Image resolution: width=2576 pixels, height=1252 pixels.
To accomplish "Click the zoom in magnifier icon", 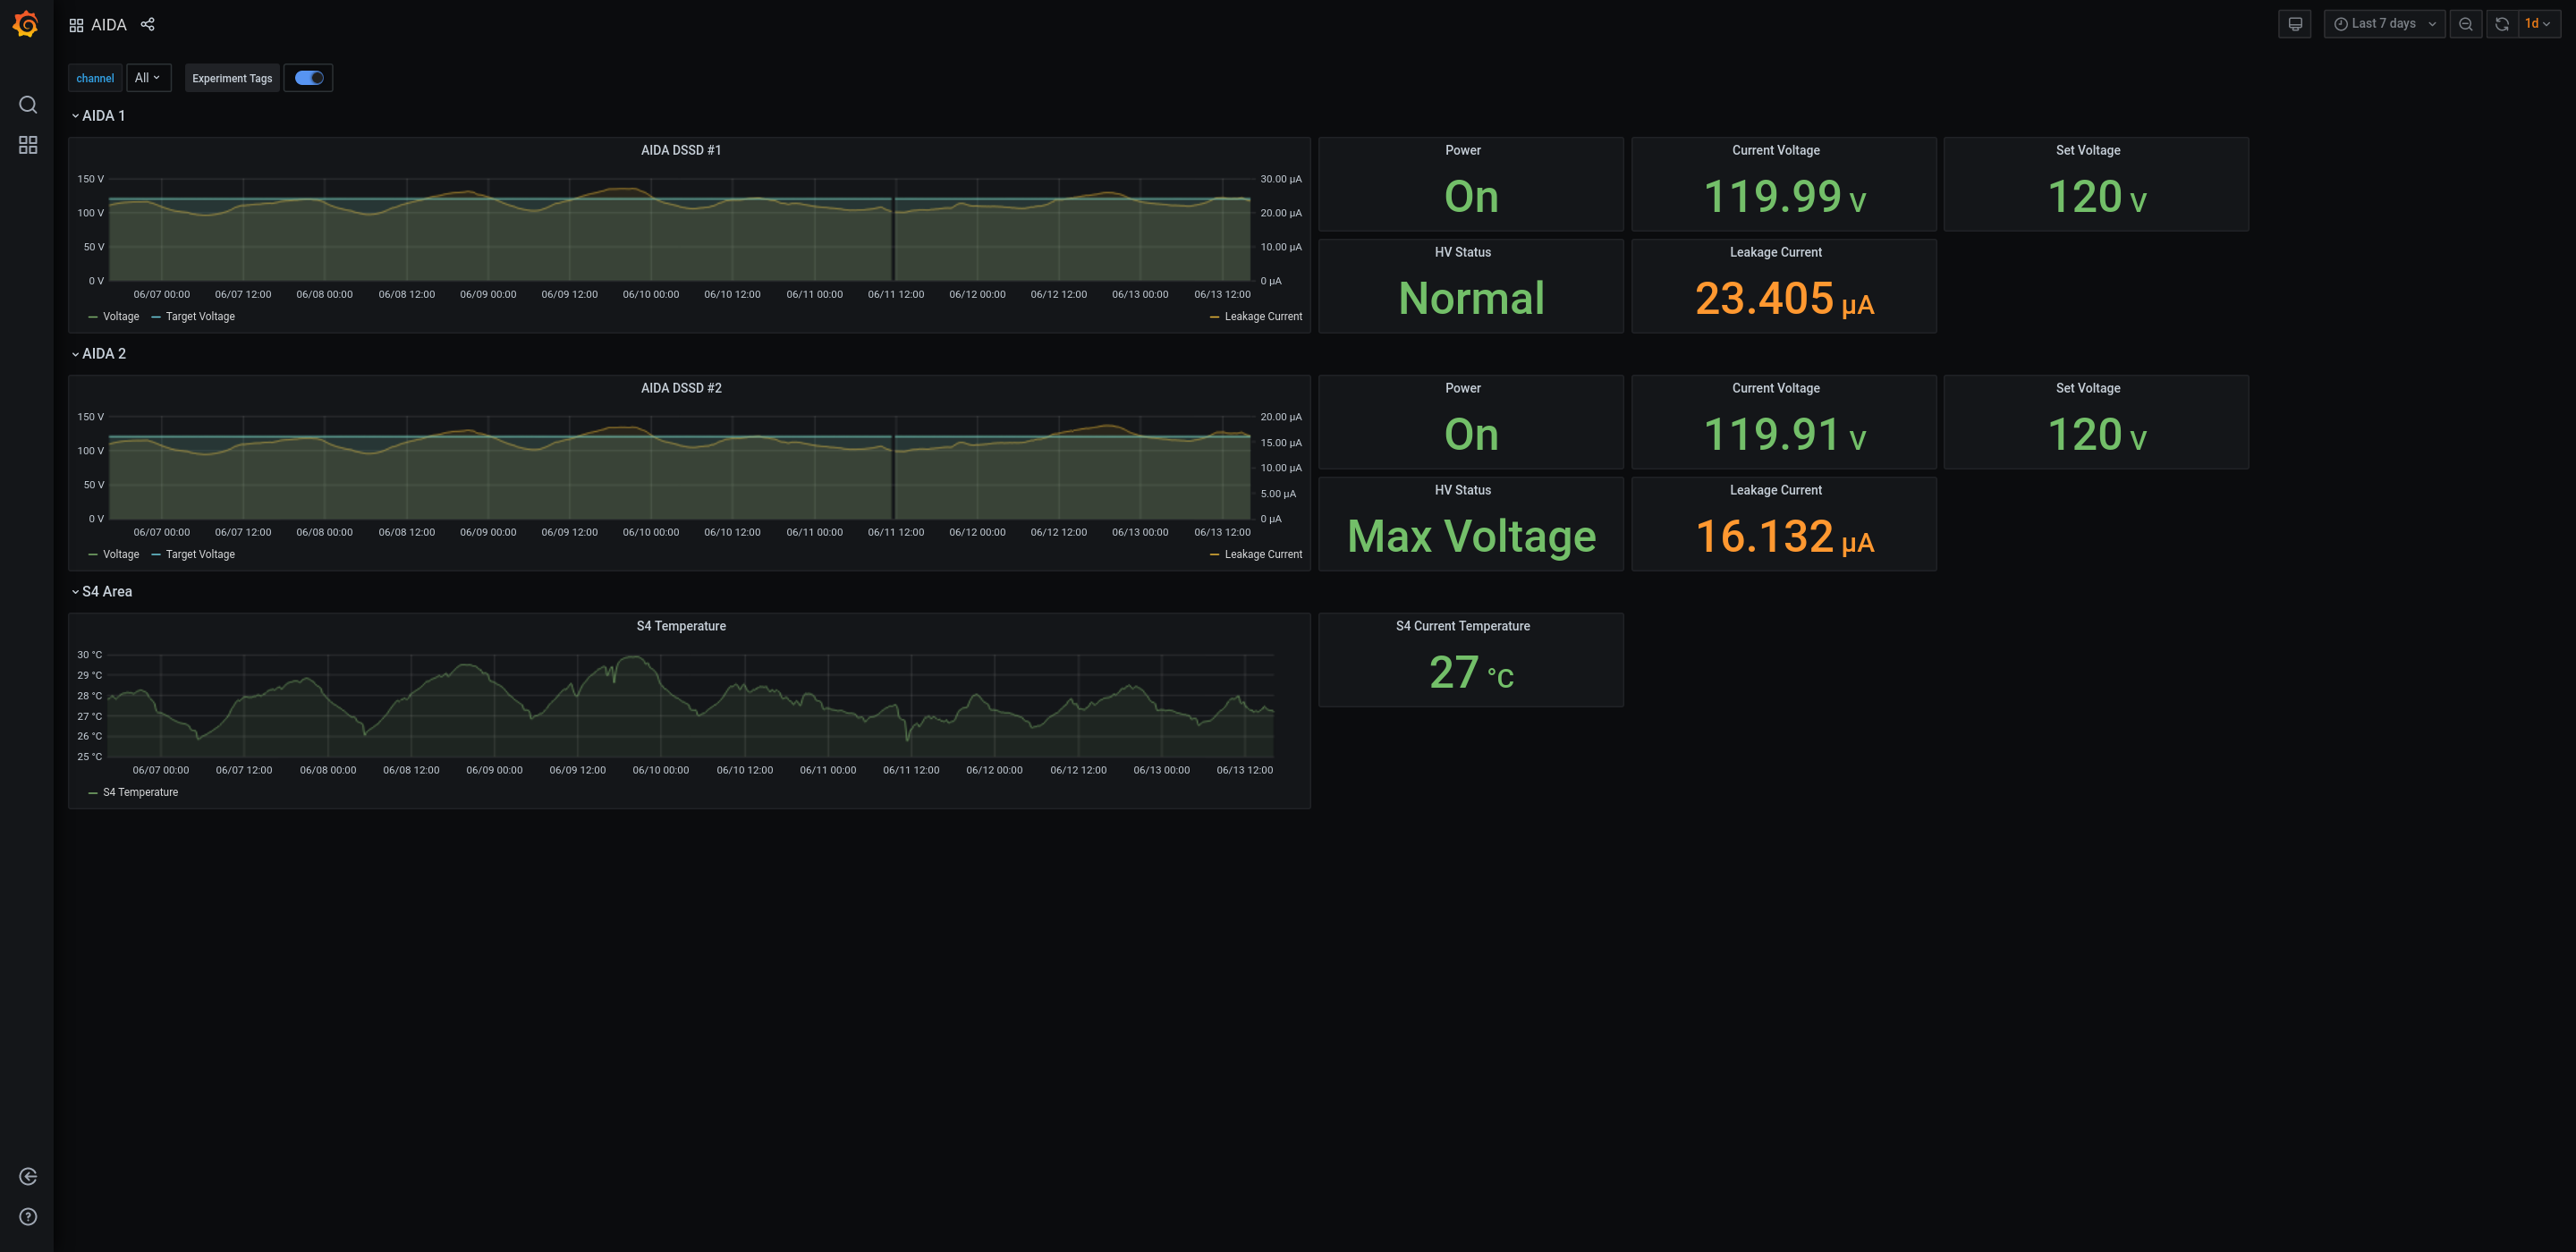I will [2464, 23].
